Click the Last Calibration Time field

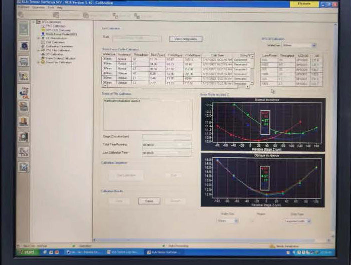pos(167,153)
